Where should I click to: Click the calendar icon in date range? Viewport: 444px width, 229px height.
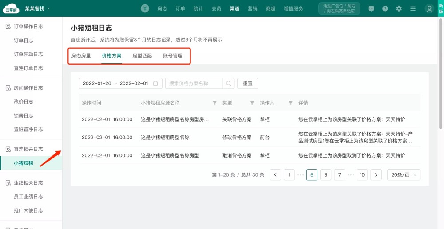coord(155,83)
